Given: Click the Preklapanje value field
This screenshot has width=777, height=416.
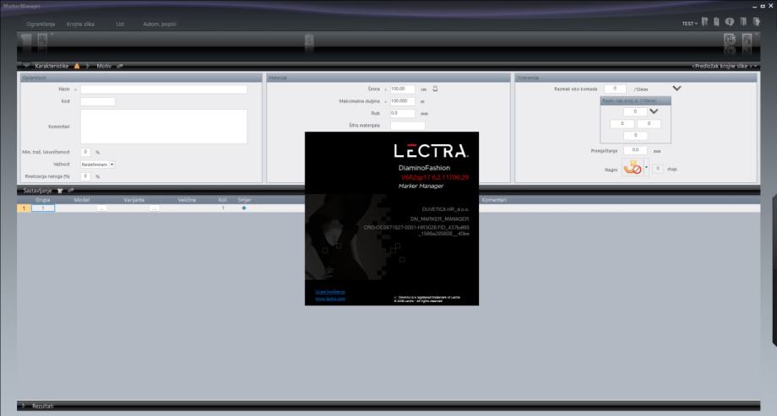Looking at the screenshot, I should pos(635,150).
